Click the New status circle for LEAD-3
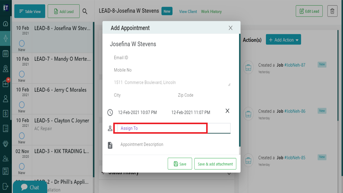This screenshot has height=193, width=343. (x=22, y=166)
